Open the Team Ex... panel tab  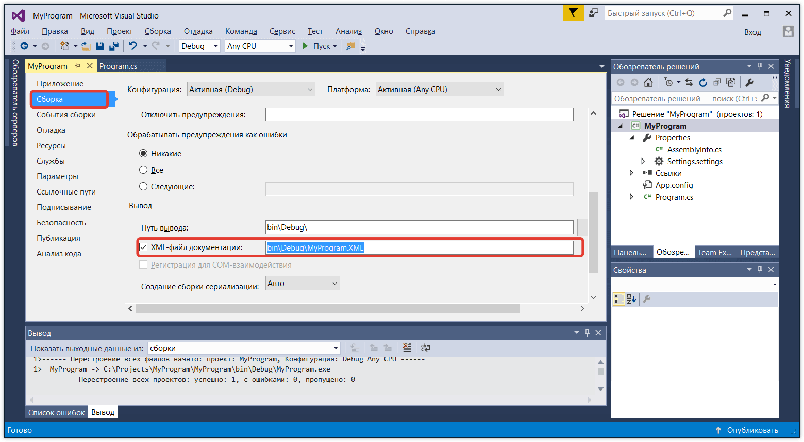pos(715,252)
